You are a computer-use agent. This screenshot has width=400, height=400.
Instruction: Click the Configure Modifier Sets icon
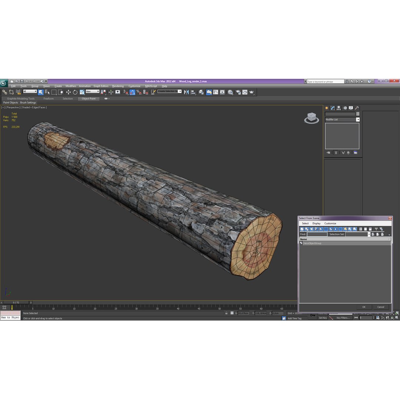(355, 153)
